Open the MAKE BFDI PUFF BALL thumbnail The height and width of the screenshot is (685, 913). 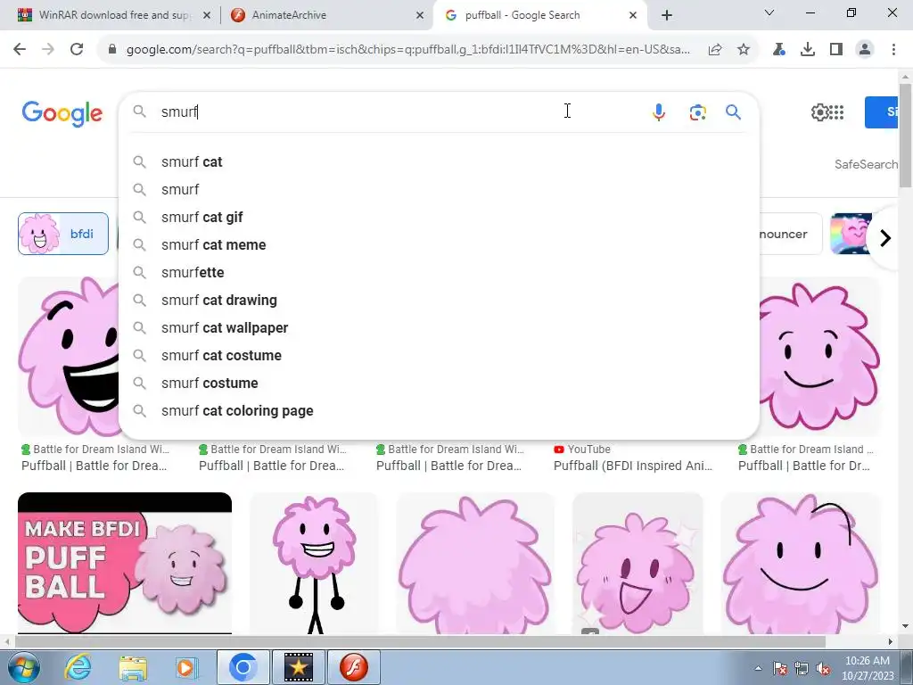tap(125, 564)
